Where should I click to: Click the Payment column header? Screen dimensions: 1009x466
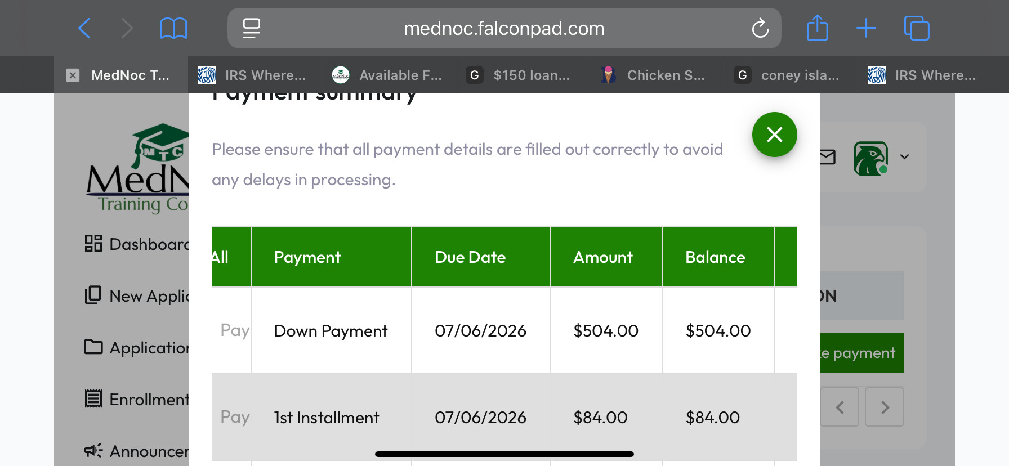331,257
